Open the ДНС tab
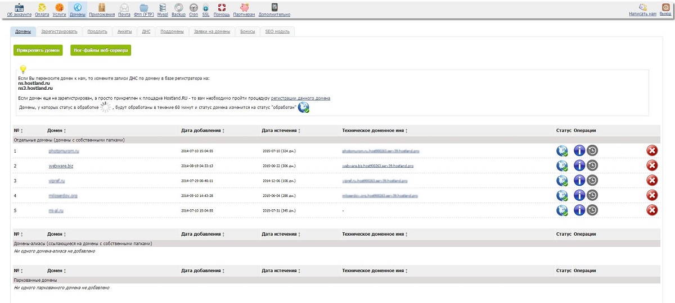This screenshot has height=303, width=675. tap(146, 32)
